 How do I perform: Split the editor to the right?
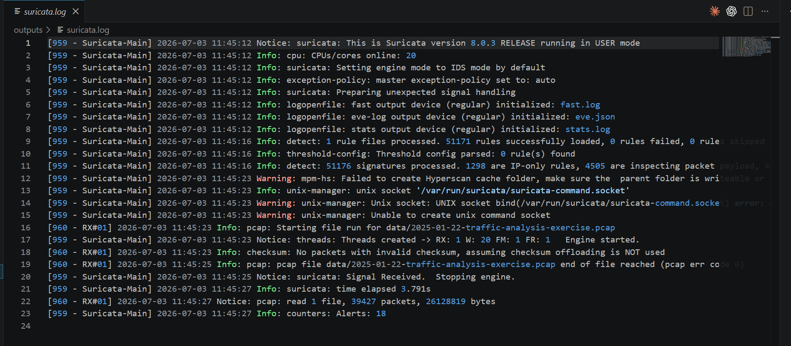click(x=748, y=11)
